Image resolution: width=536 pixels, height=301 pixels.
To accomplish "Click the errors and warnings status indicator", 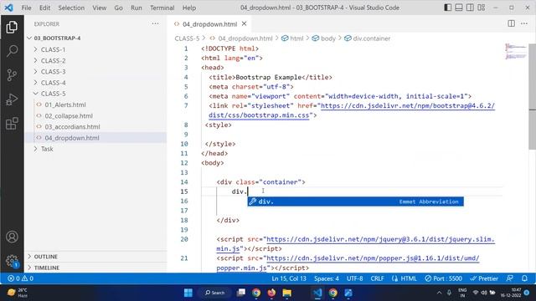I will click(20, 278).
